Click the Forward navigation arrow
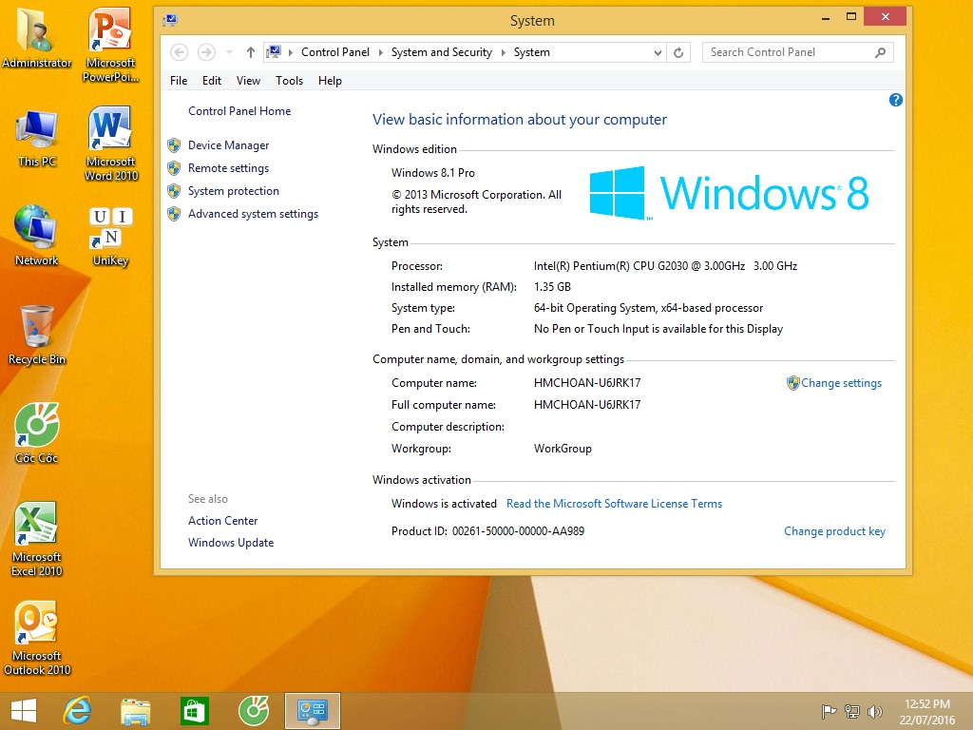The width and height of the screenshot is (973, 730). pos(206,52)
